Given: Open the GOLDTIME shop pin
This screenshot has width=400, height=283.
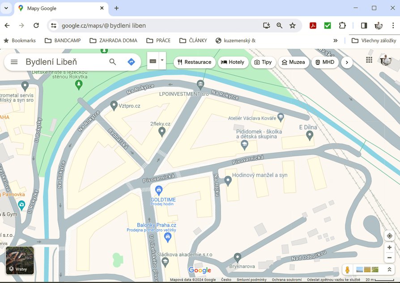Looking at the screenshot, I should [159, 190].
